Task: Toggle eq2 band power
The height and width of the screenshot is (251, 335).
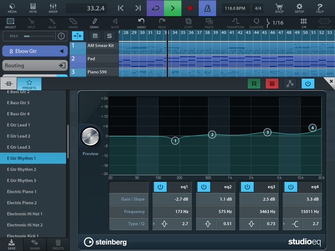Action: click(x=204, y=187)
